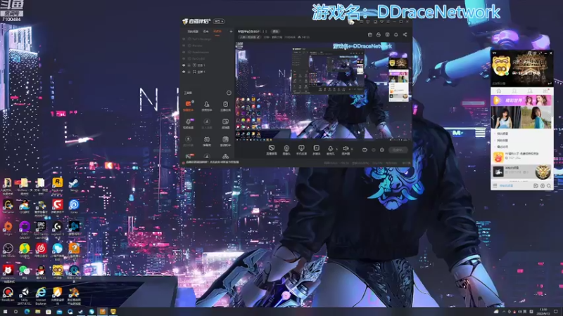Click the toolbox edit circle icon
Screen dimensions: 563x316
(x=229, y=93)
